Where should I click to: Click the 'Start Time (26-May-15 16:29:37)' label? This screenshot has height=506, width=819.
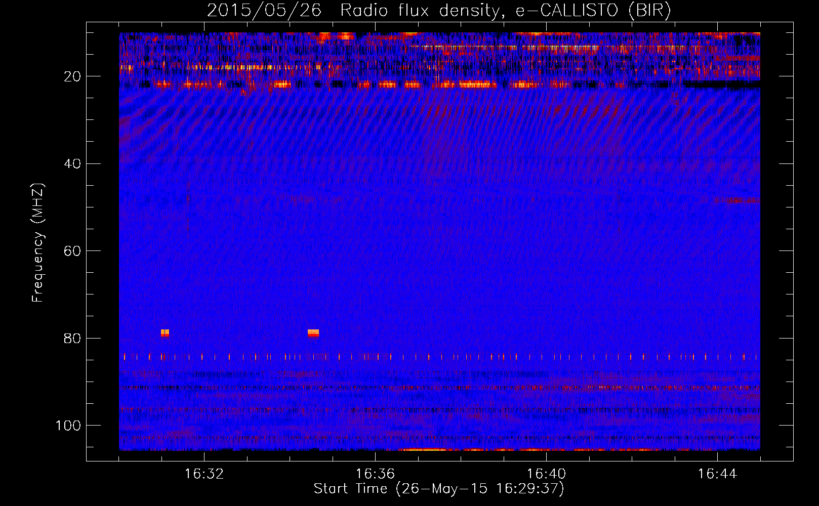(439, 489)
